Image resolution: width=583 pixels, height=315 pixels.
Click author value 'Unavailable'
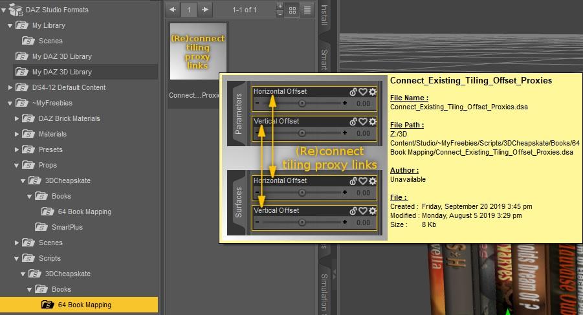(408, 179)
